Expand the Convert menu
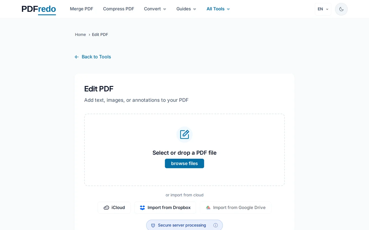Screen dimensions: 369x230 coord(155,9)
